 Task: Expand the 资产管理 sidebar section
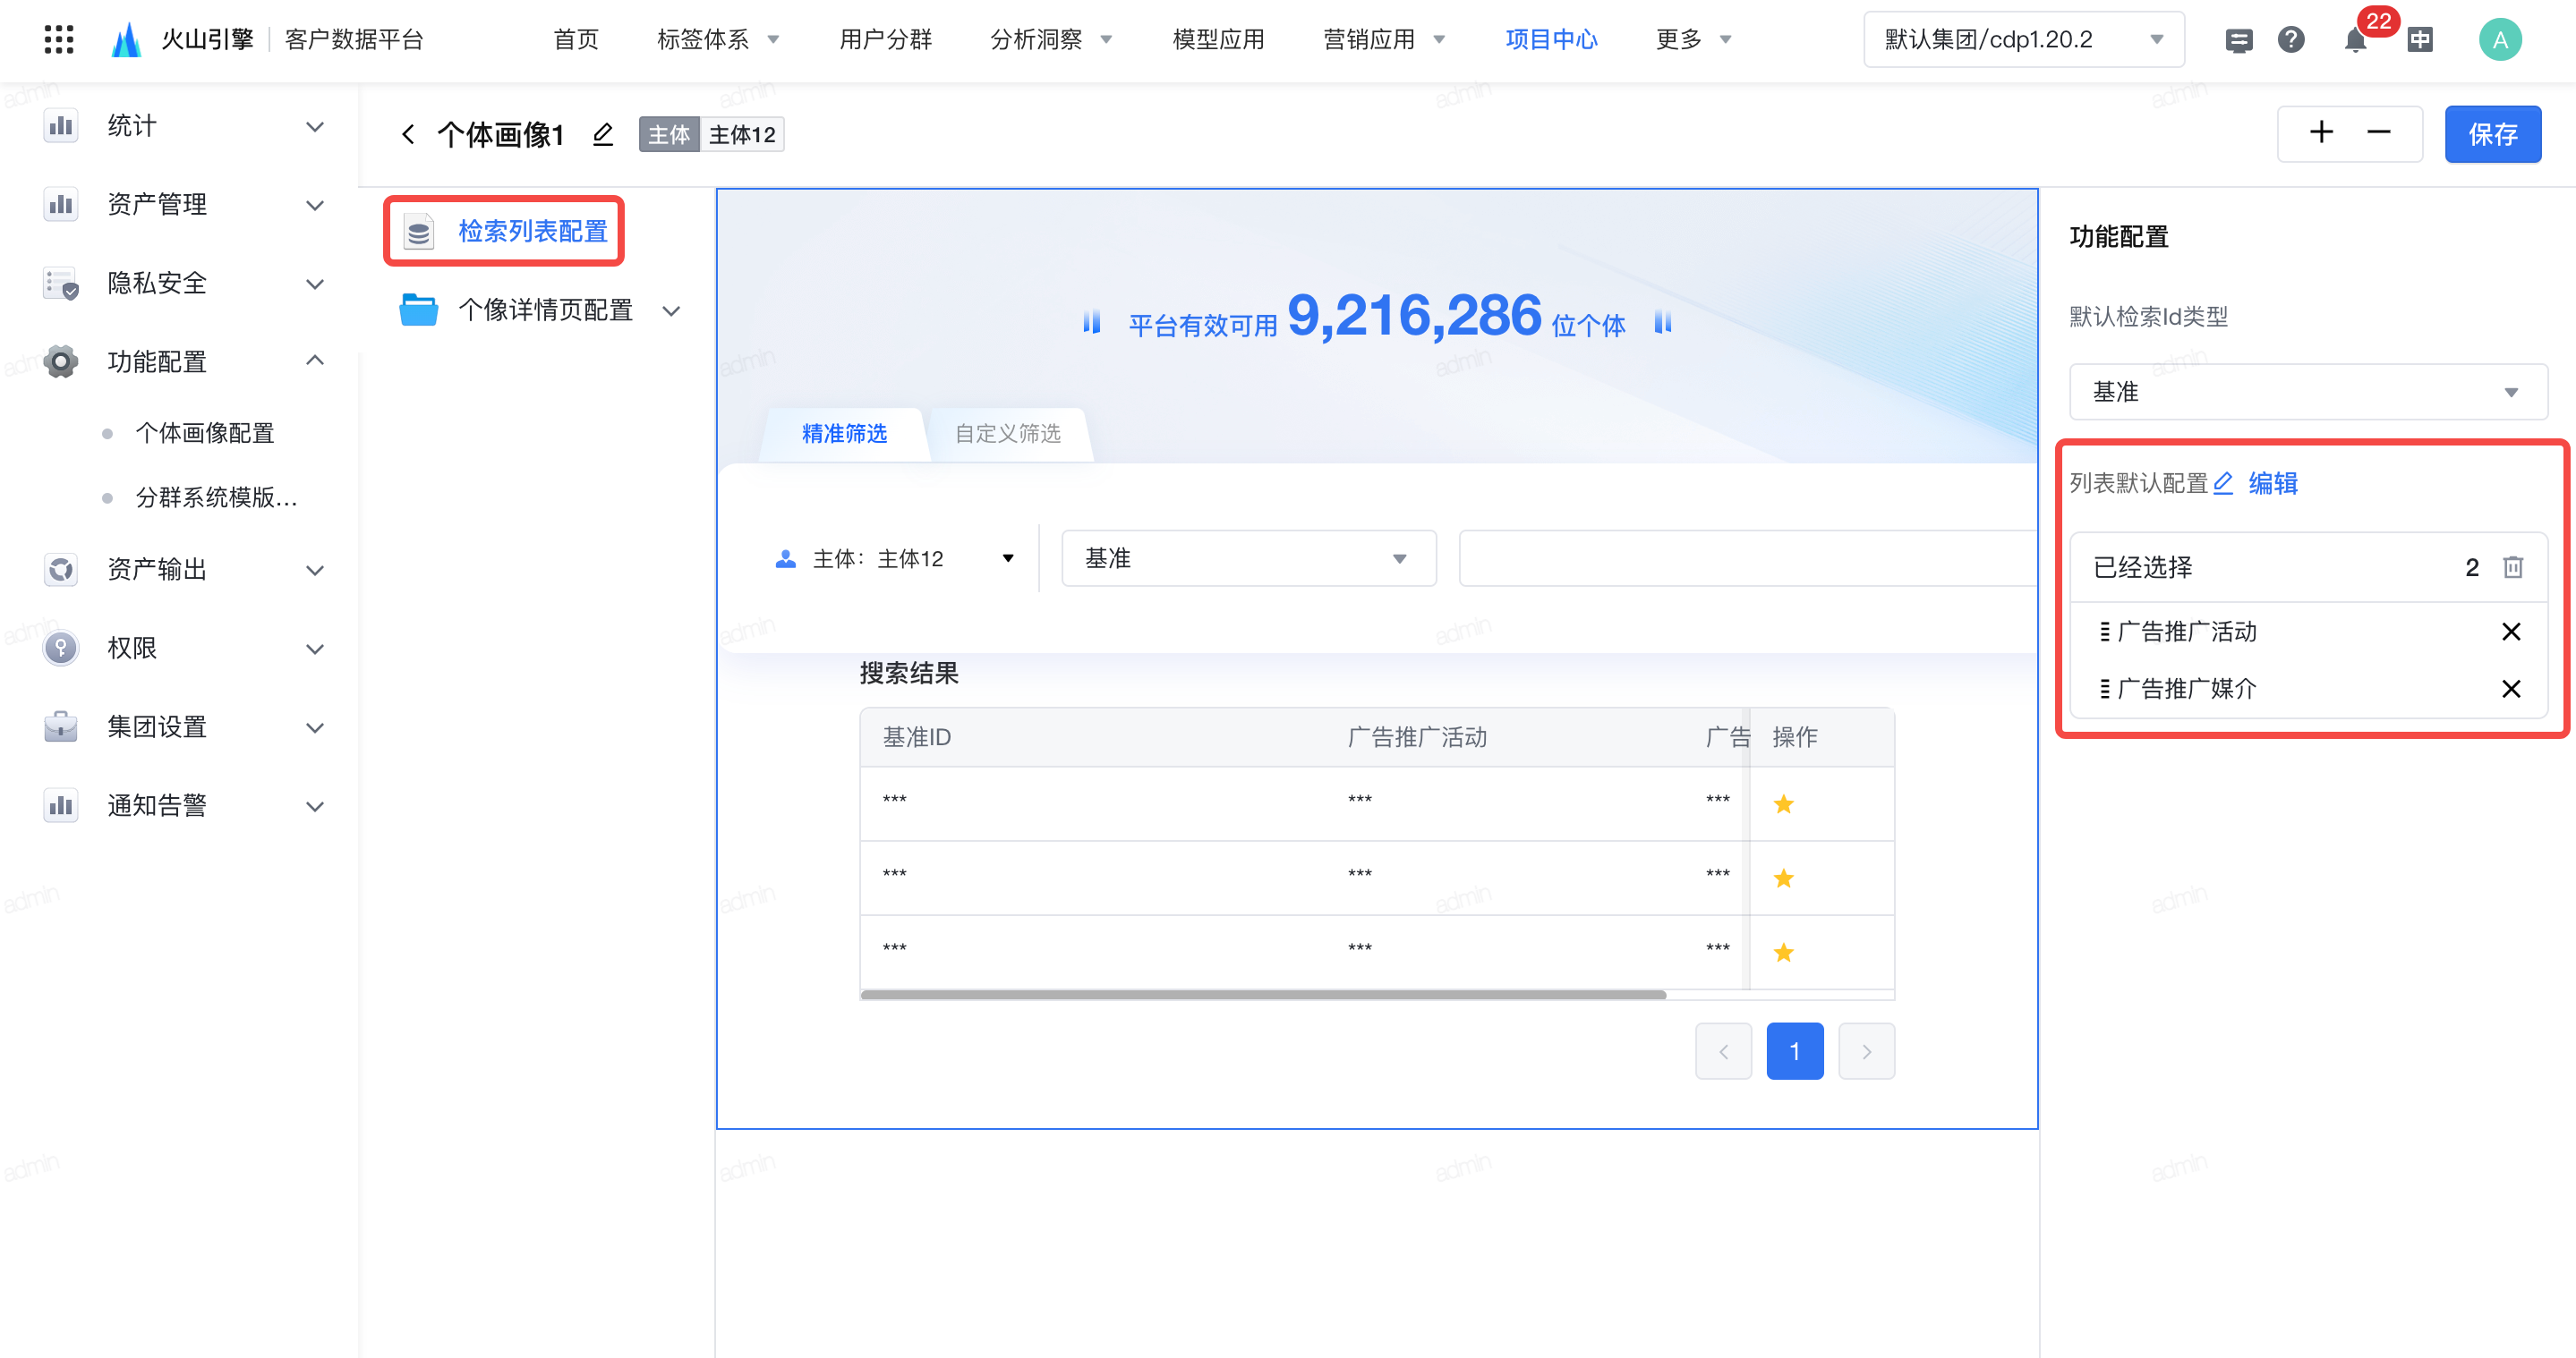pyautogui.click(x=315, y=206)
